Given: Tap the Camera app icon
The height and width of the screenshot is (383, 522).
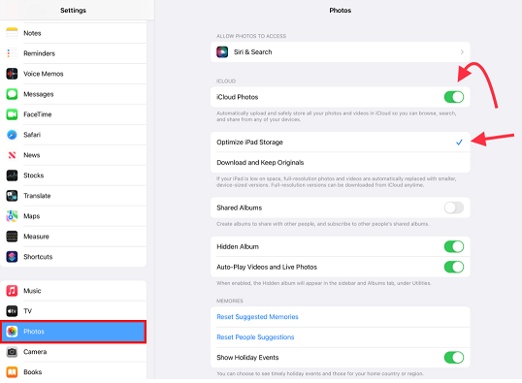Looking at the screenshot, I should (12, 352).
